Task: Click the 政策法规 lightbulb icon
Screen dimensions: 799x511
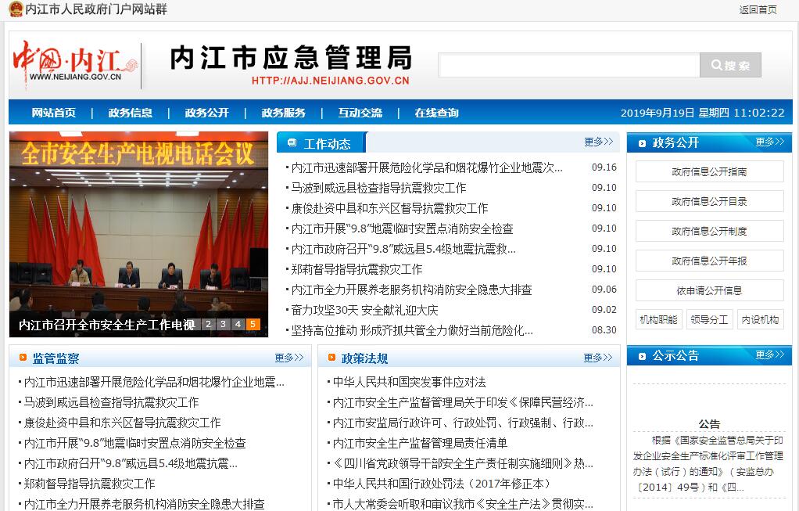Action: 330,358
